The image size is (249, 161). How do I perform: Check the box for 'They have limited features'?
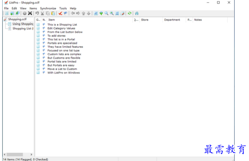click(x=38, y=47)
